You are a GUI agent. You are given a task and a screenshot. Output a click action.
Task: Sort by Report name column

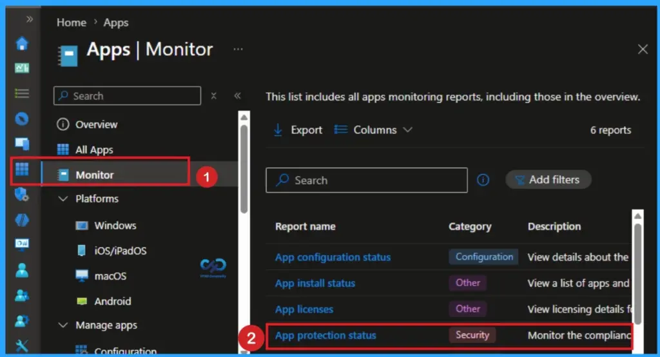pos(305,226)
